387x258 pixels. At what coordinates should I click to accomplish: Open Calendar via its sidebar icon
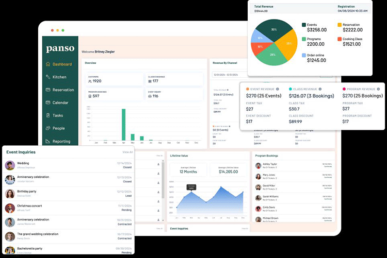pyautogui.click(x=48, y=103)
